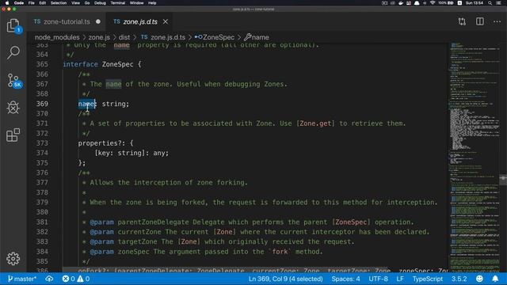Image resolution: width=507 pixels, height=285 pixels.
Task: Close the zone.js.d.ts tab
Action: (166, 21)
